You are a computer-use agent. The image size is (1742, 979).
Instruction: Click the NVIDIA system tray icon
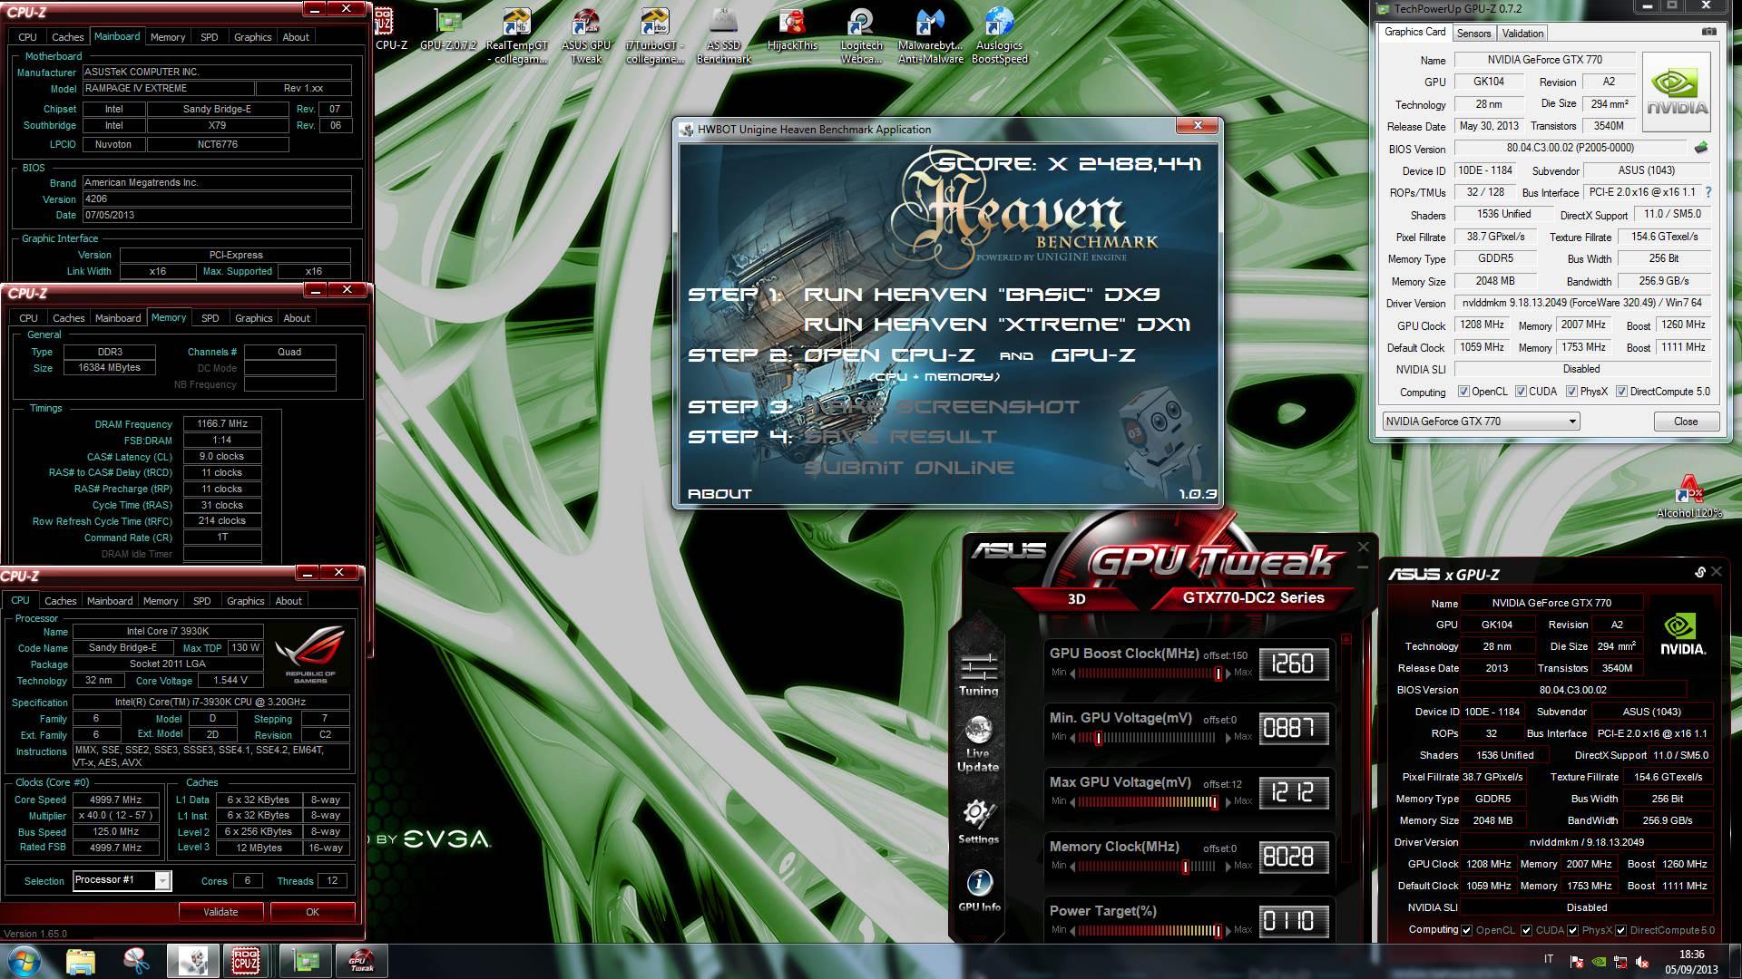1599,963
